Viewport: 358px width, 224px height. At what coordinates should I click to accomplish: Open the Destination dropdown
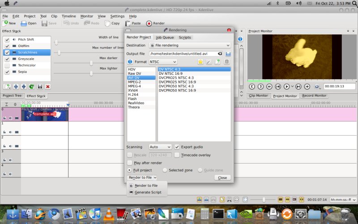(x=190, y=45)
